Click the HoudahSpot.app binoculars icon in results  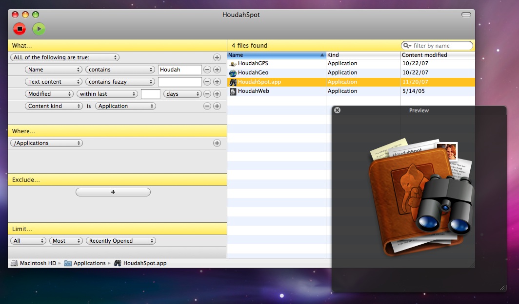pos(233,82)
